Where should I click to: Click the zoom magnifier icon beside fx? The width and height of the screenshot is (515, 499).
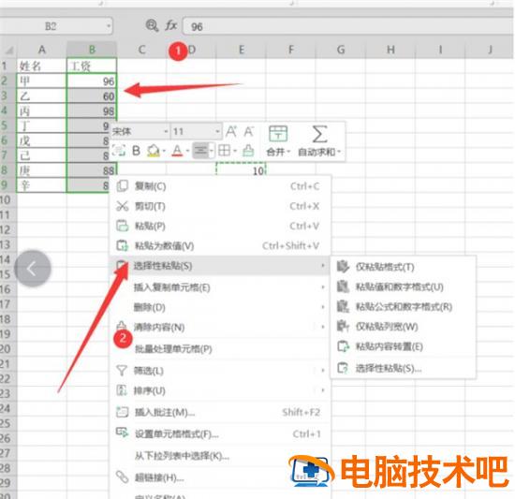[x=152, y=25]
